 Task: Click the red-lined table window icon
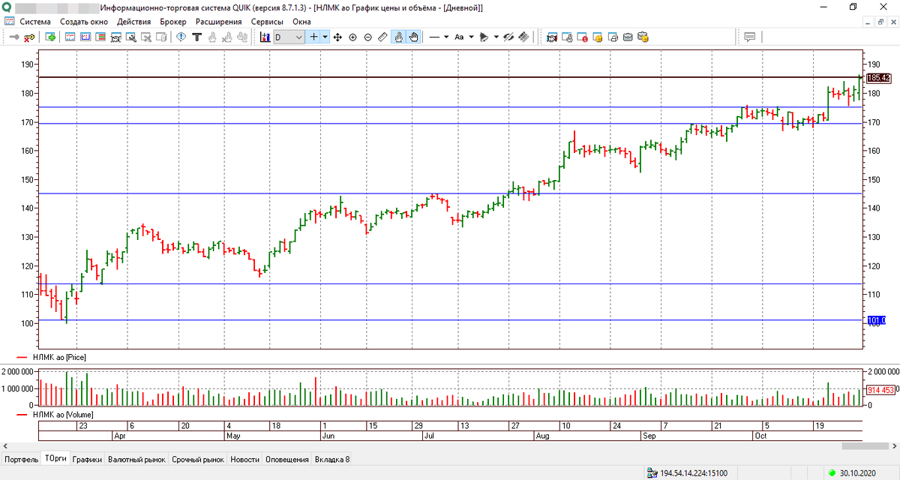click(x=100, y=37)
